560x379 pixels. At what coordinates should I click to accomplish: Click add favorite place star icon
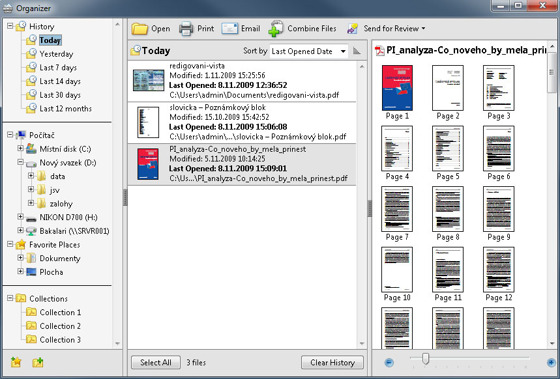point(17,362)
